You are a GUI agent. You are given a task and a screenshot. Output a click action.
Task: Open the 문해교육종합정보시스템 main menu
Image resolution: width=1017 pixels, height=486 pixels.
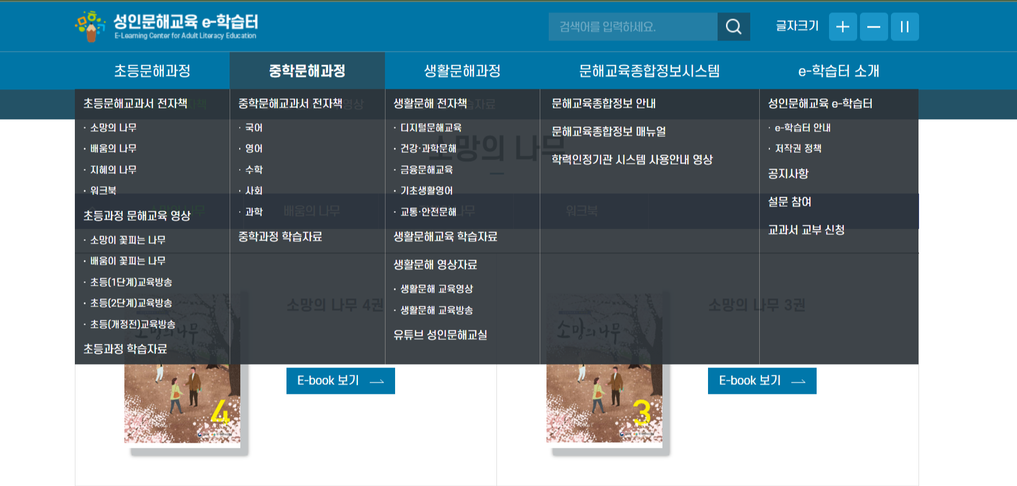(649, 71)
